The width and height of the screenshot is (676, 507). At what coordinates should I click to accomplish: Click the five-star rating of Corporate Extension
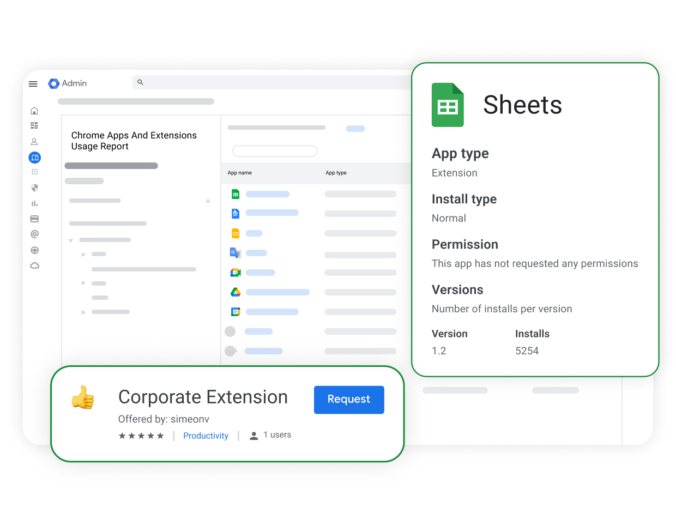click(141, 436)
